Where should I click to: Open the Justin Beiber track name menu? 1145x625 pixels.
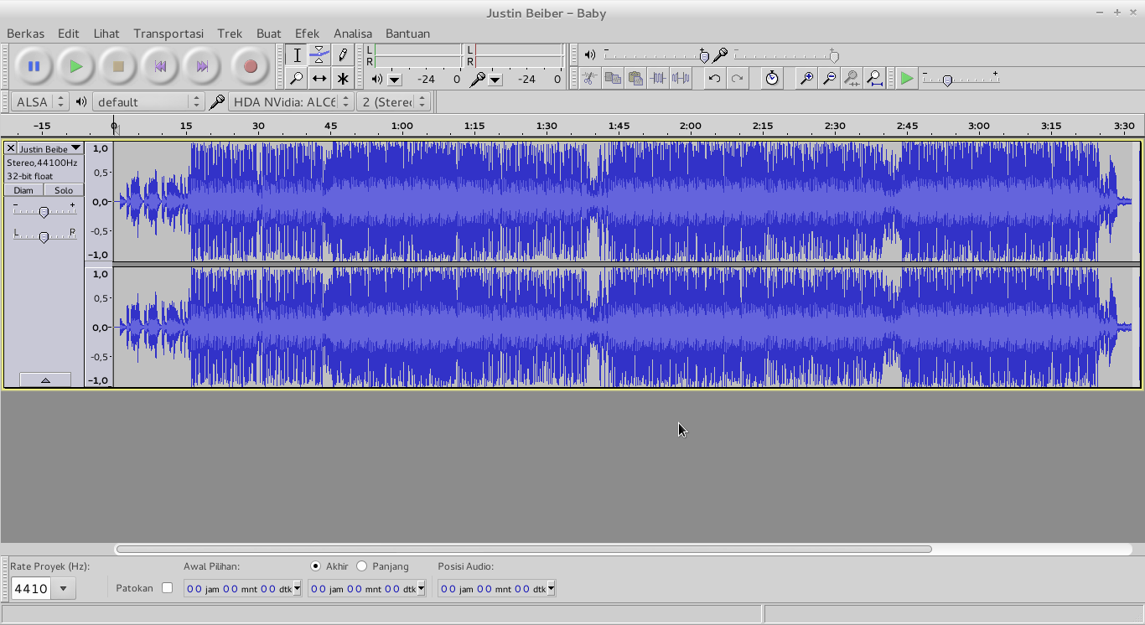tap(50, 148)
